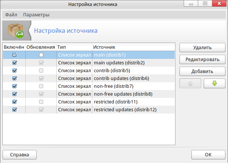Viewport: 228px width, 163px height.
Task: Click the Удалить button
Action: click(x=202, y=48)
